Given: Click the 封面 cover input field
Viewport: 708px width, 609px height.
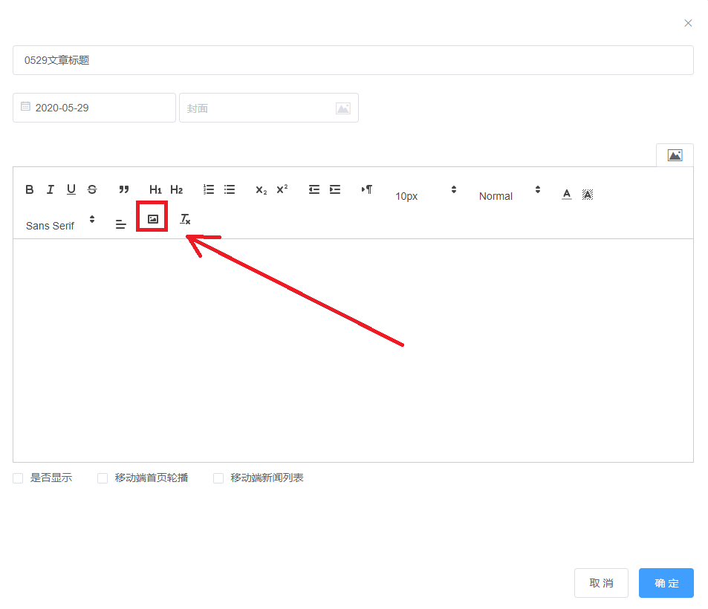Looking at the screenshot, I should [269, 108].
